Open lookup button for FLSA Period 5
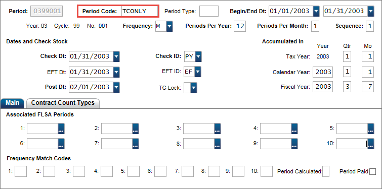The image size is (382, 189). tap(371, 129)
